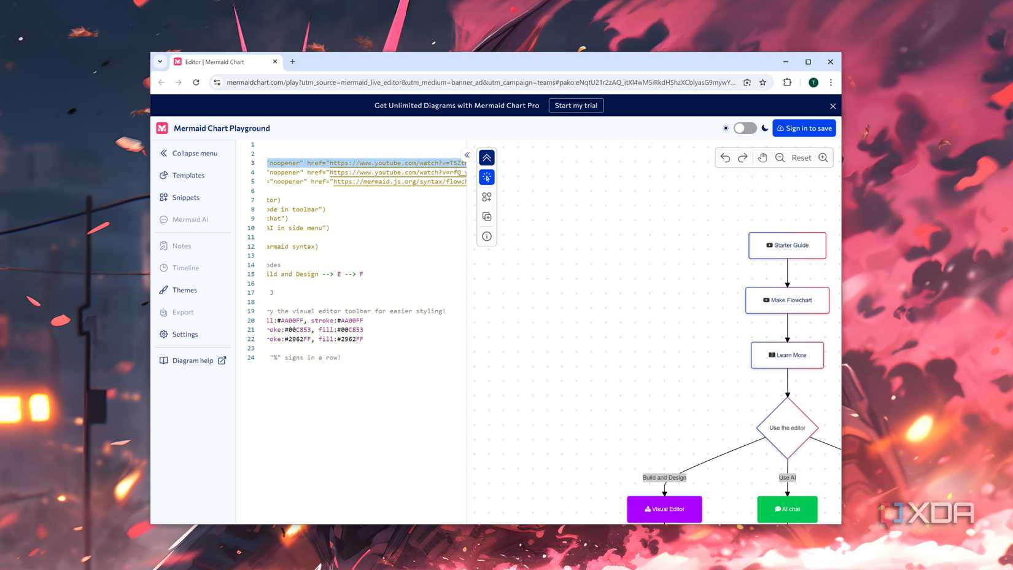Open Mermaid AI in side menu

(184, 220)
